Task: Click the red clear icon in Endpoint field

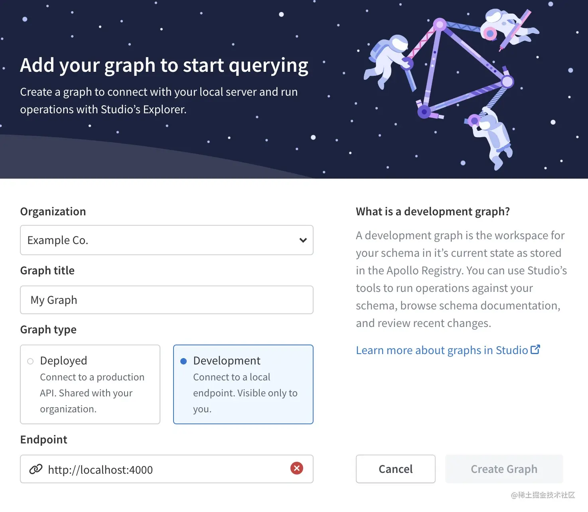Action: coord(296,468)
